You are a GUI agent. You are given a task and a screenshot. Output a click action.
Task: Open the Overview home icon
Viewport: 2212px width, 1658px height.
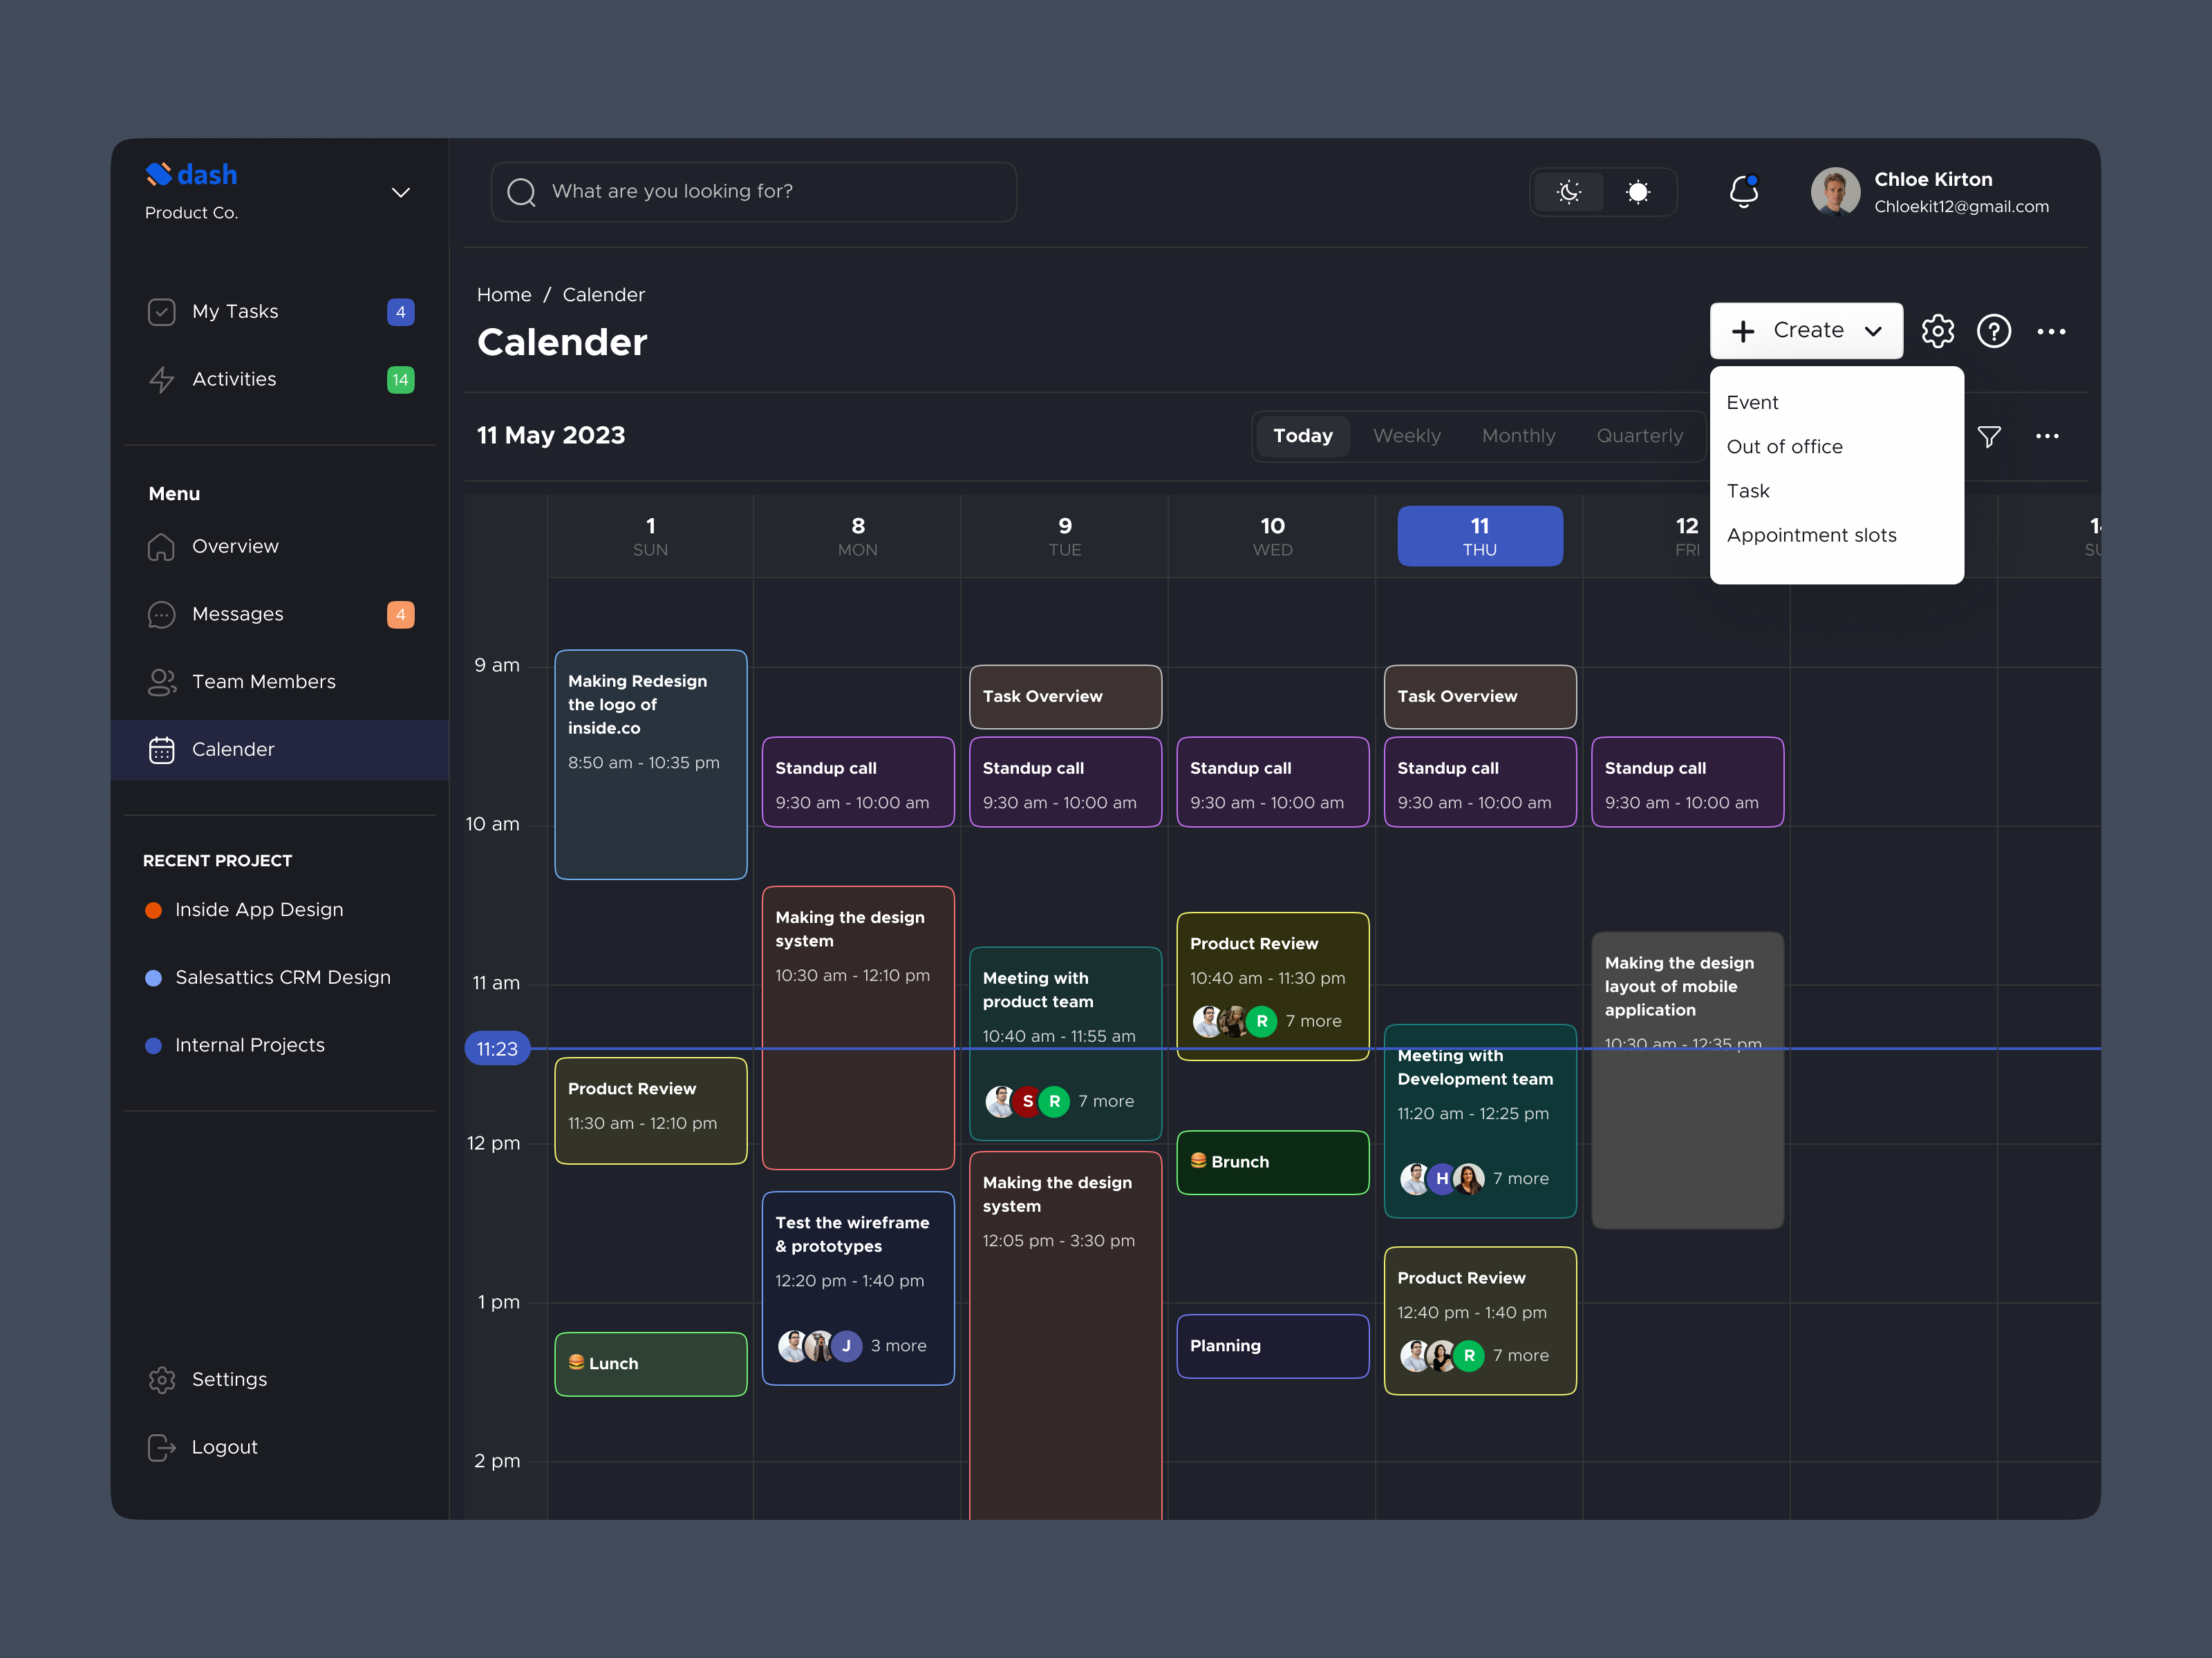[x=161, y=546]
